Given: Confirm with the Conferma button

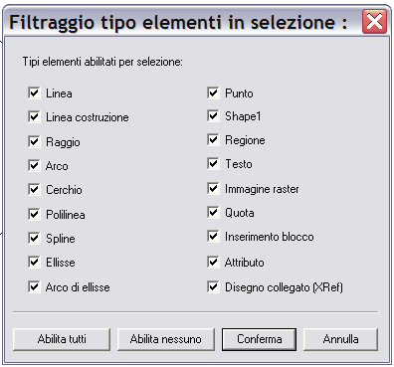Looking at the screenshot, I should coord(259,339).
